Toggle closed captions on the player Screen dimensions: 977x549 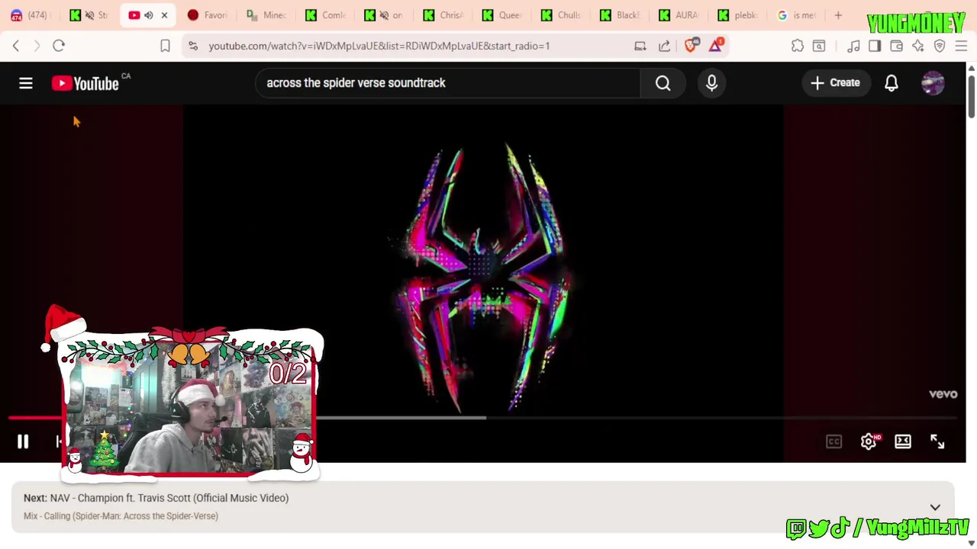(x=834, y=441)
